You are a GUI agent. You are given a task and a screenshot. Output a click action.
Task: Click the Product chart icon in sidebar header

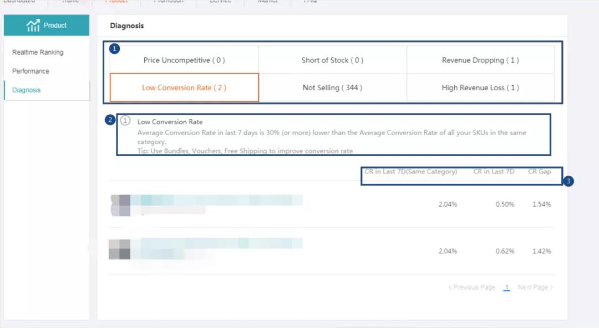[33, 25]
